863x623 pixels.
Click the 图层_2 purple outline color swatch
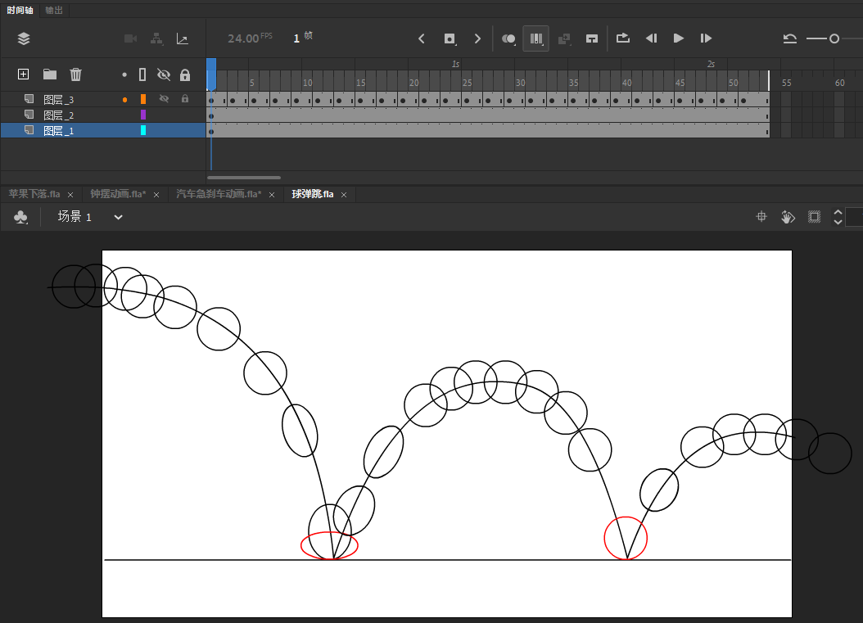[x=143, y=115]
